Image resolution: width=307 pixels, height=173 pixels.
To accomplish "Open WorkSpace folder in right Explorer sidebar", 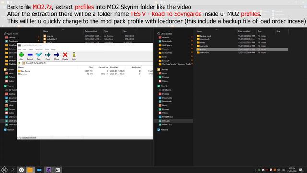I will [x=165, y=45].
